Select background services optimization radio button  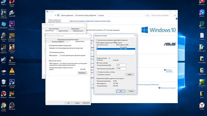click(x=60, y=55)
